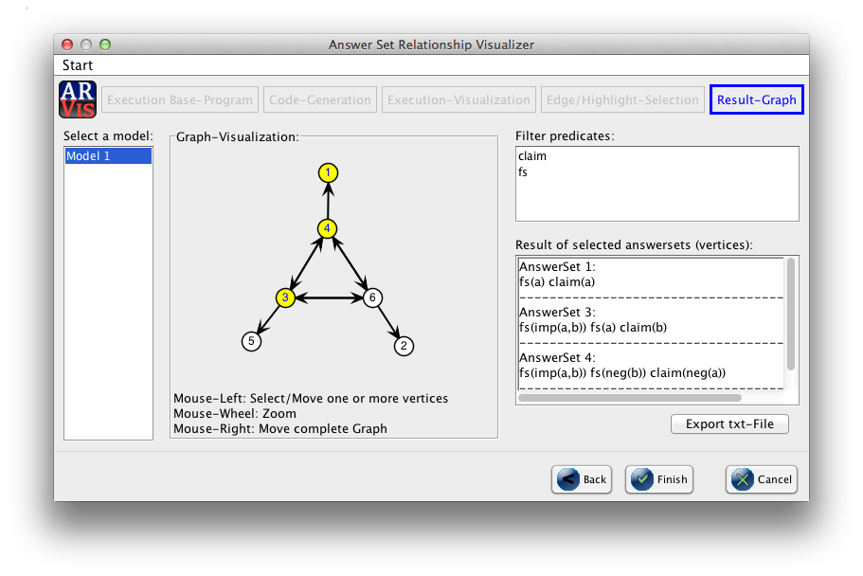Click the Back button
The image size is (863, 576).
[x=582, y=479]
